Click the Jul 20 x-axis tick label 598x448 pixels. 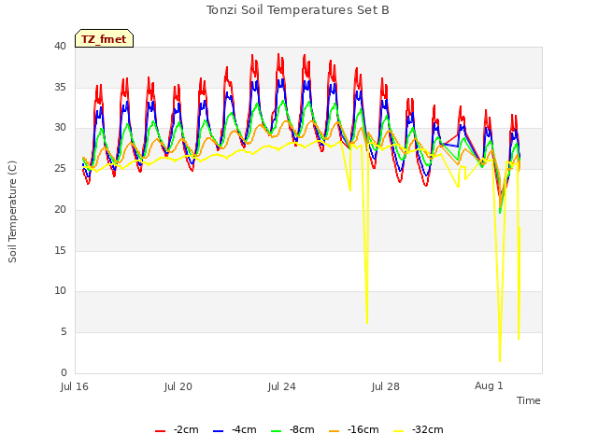(178, 386)
